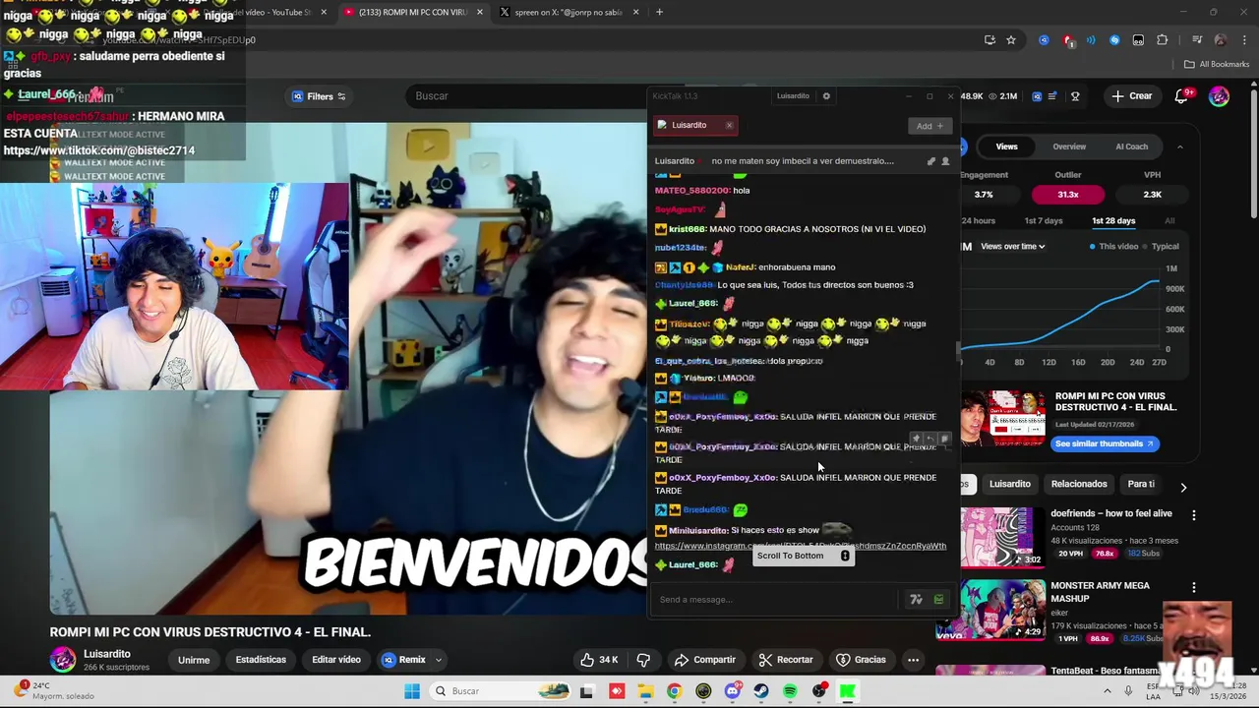Collapse the vidIQ stats panel
1259x708 pixels.
point(1180,147)
